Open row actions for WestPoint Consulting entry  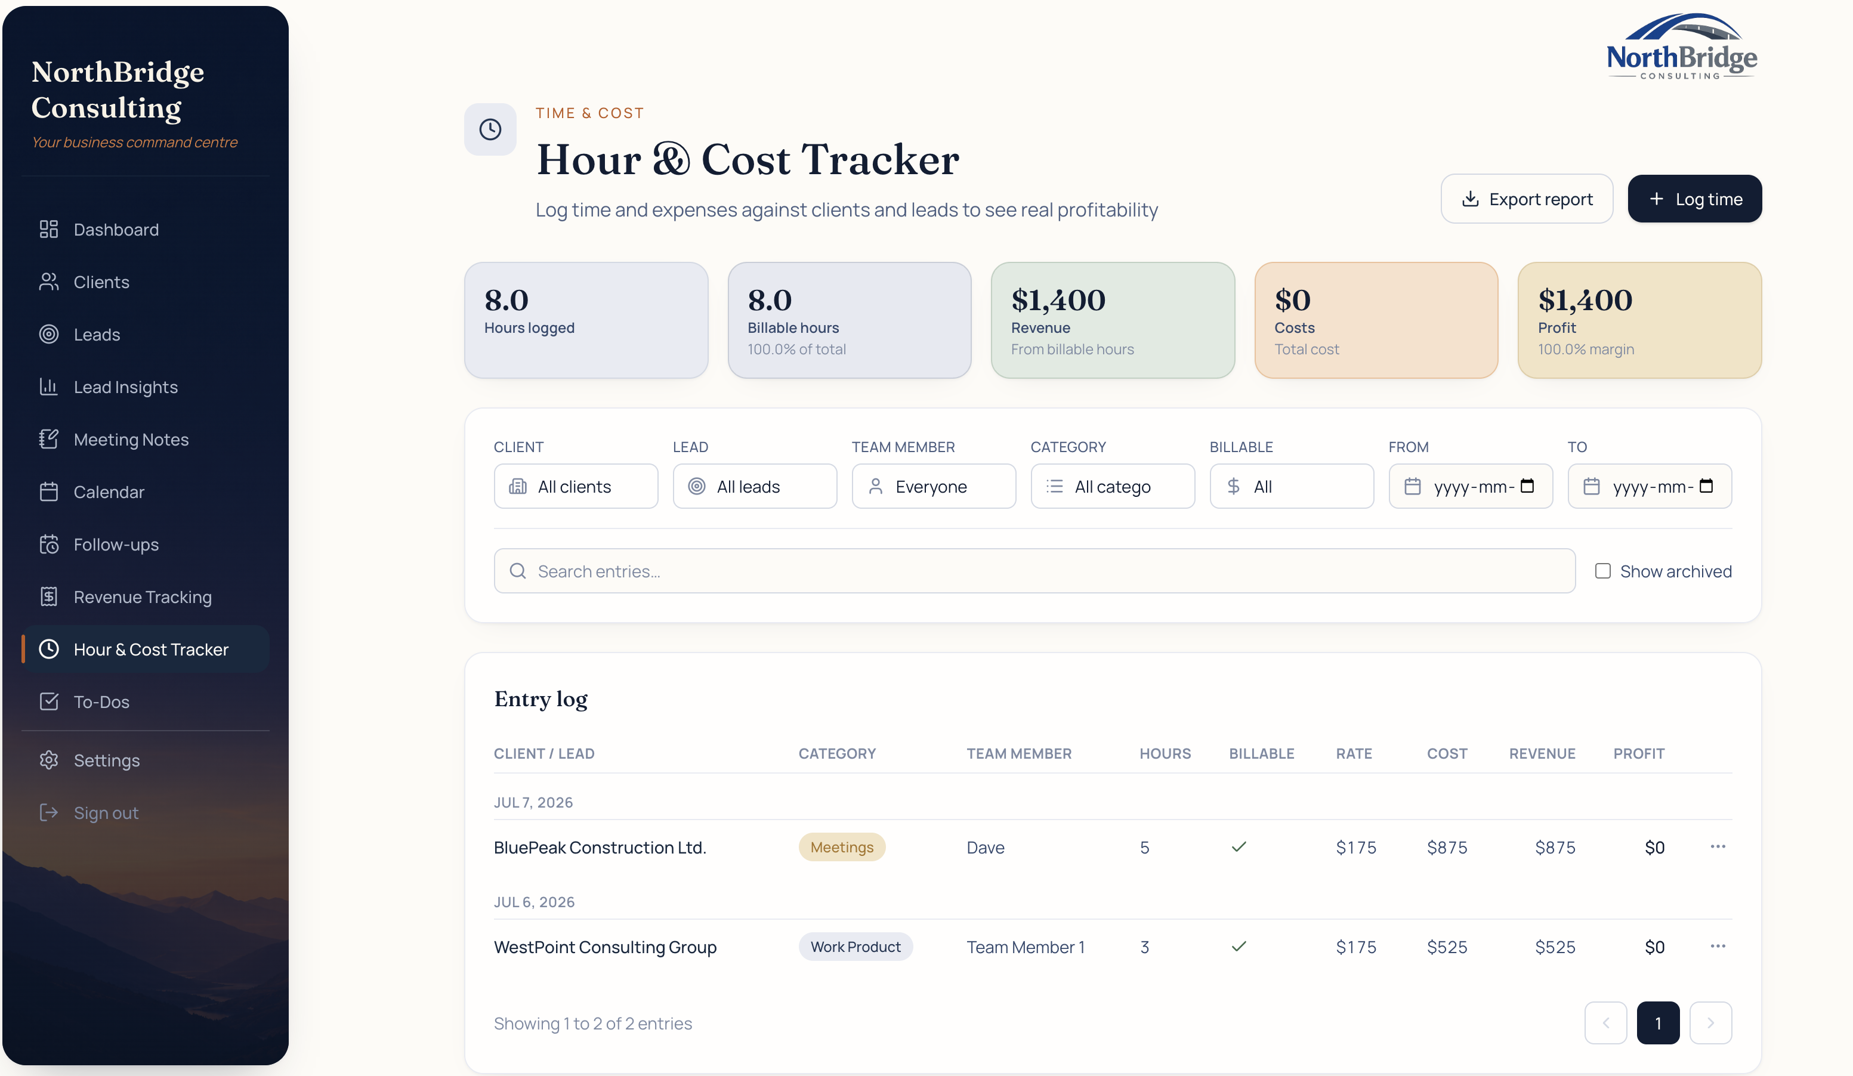tap(1718, 947)
